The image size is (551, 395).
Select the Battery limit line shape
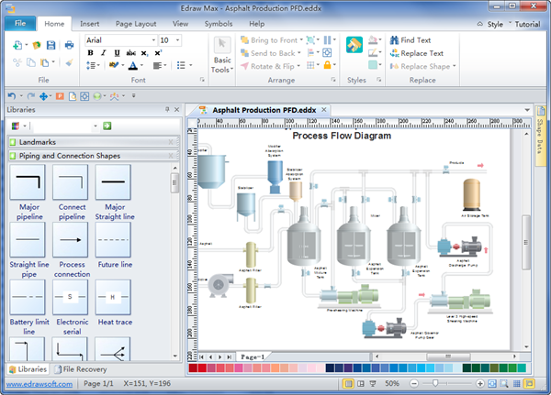pos(26,297)
